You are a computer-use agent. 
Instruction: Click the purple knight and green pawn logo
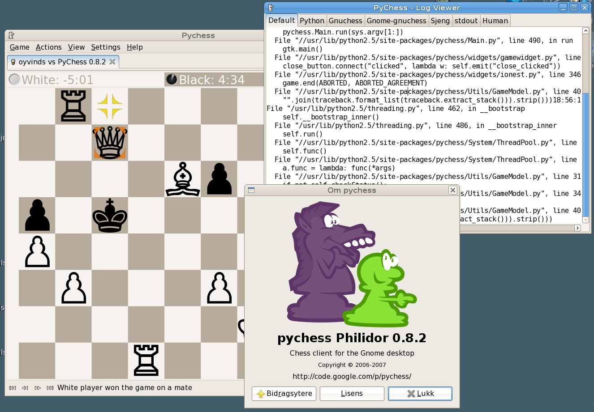pos(352,264)
